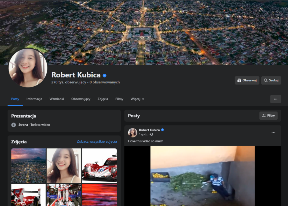Open the sunset city aerial photo thumbnail
The height and width of the screenshot is (206, 288).
29,166
